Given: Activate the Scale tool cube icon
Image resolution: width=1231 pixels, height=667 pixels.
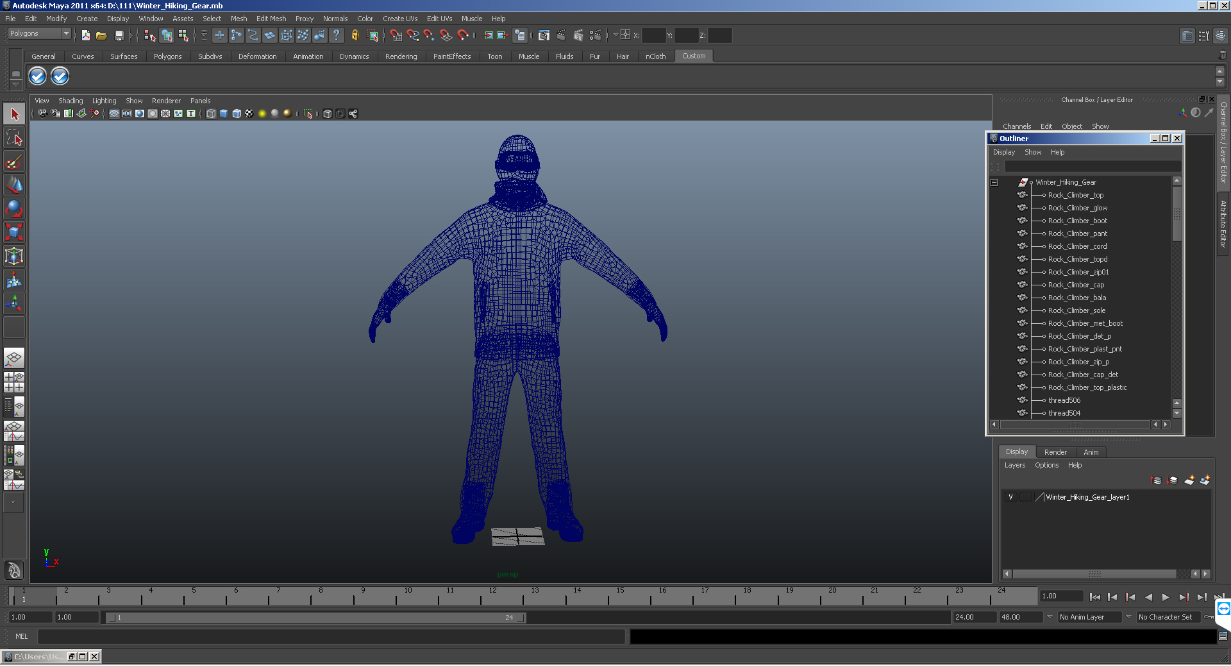Looking at the screenshot, I should 14,232.
